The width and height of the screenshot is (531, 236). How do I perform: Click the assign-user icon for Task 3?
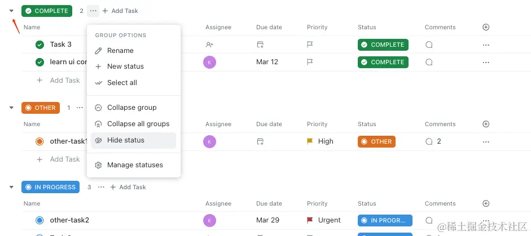[209, 44]
